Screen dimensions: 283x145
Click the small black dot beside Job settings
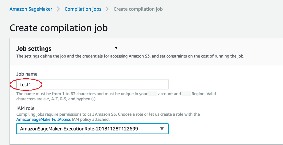point(116,48)
